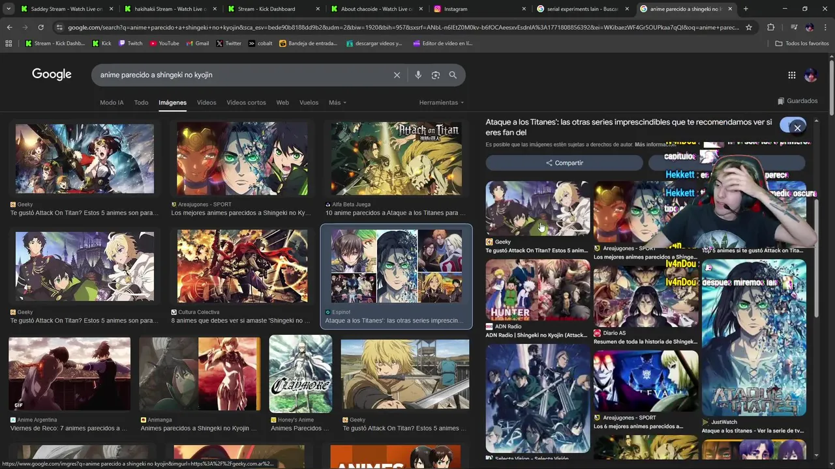835x469 pixels.
Task: Bookmark this page with the star icon
Action: point(749,27)
